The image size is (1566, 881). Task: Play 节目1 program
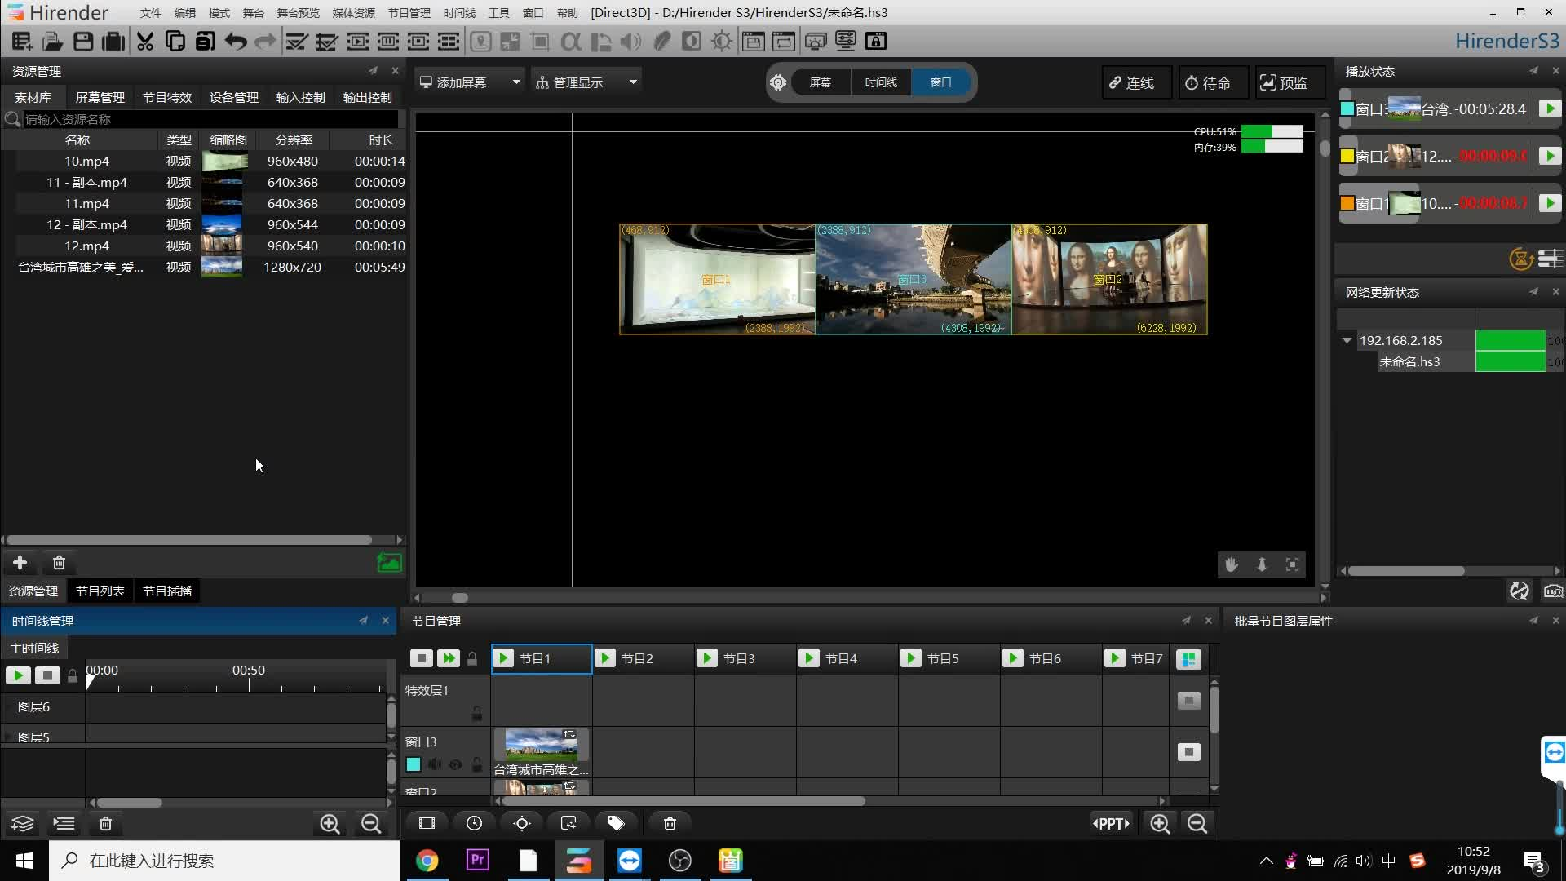[x=503, y=658]
